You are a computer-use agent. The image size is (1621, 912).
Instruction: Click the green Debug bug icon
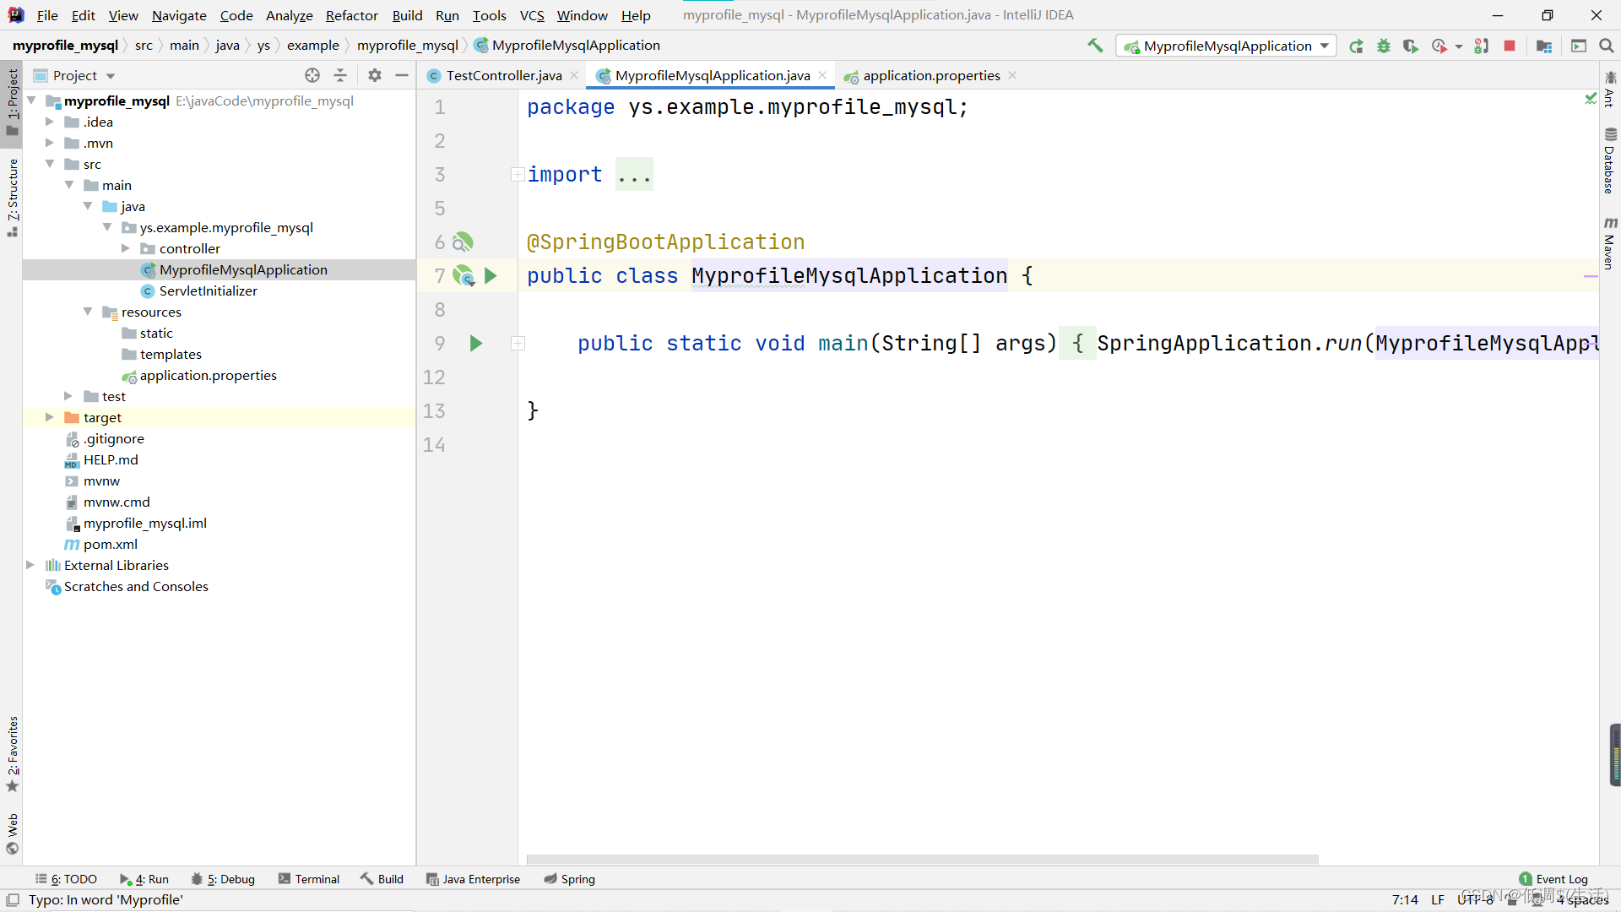point(1383,46)
